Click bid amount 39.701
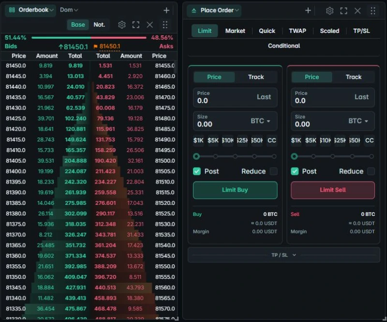The image size is (387, 322). [x=45, y=118]
